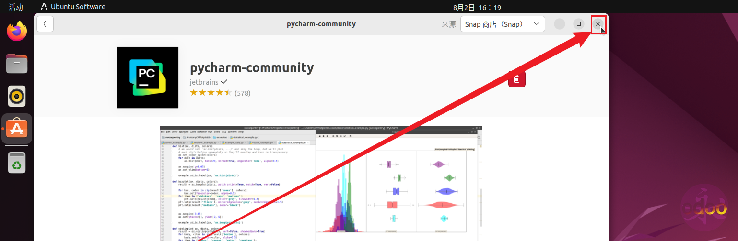This screenshot has width=738, height=241.
Task: Launch Firefox from the dock
Action: pyautogui.click(x=17, y=32)
